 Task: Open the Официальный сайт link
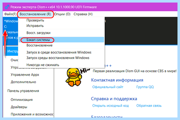108,87
